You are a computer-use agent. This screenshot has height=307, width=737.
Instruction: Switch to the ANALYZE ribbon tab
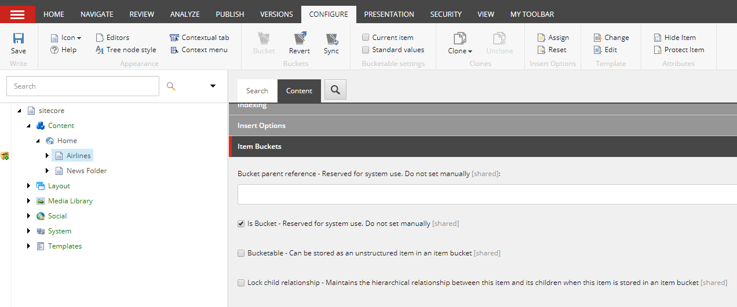[185, 14]
